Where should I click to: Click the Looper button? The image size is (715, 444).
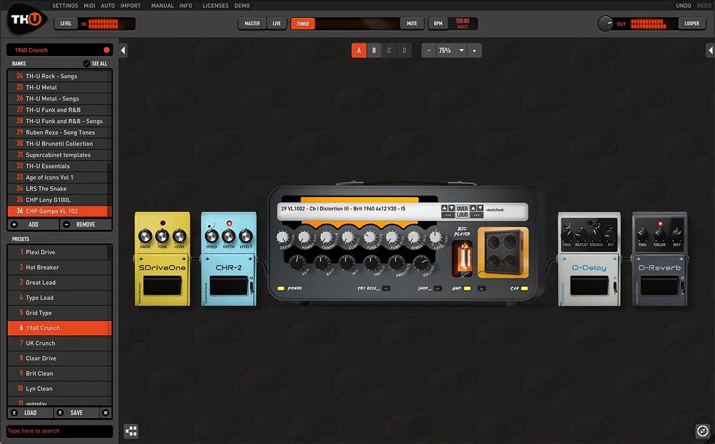click(x=692, y=24)
